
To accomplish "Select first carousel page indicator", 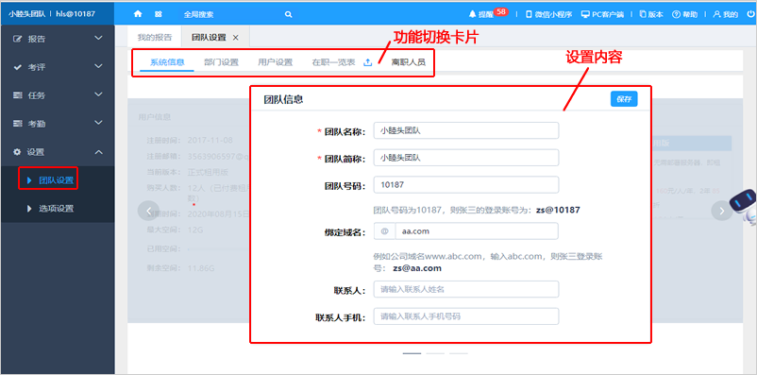I will point(412,353).
